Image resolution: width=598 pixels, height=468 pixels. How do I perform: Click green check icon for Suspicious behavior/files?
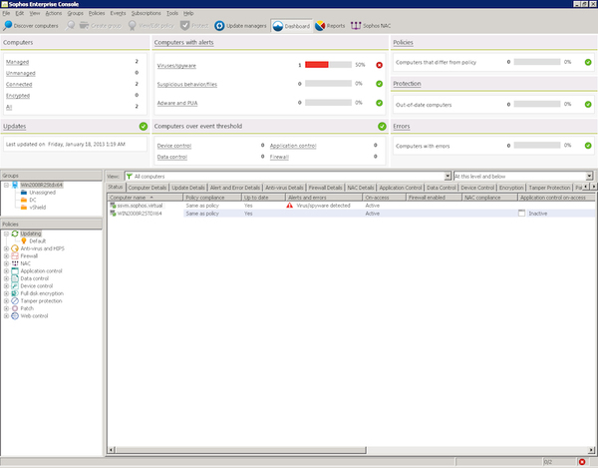(379, 84)
